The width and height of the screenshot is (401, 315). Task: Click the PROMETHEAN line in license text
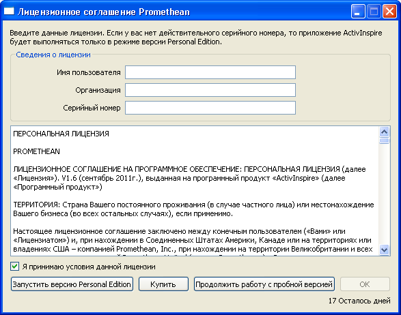point(36,151)
